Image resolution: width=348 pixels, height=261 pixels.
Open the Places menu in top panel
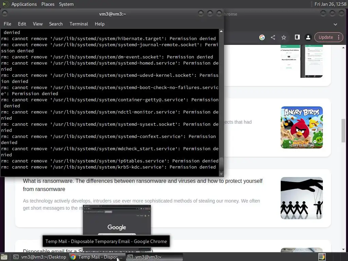pos(48,4)
